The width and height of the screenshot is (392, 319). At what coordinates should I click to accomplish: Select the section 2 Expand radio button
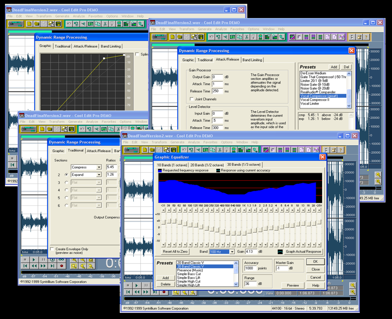coord(66,175)
